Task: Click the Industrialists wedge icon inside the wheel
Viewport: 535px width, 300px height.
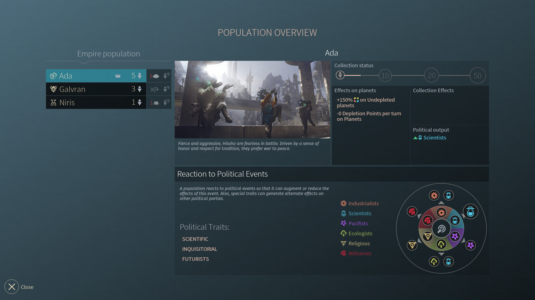Action: [441, 213]
